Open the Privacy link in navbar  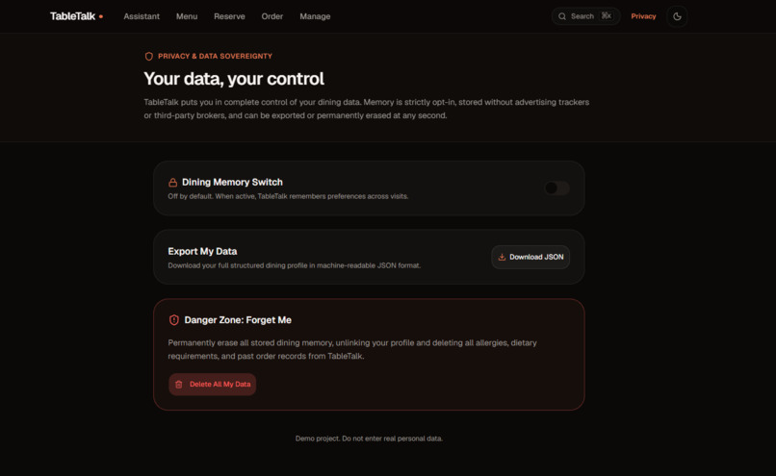[x=643, y=16]
